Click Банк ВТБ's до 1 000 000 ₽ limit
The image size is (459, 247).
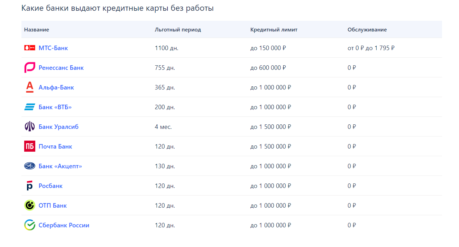[x=271, y=107]
